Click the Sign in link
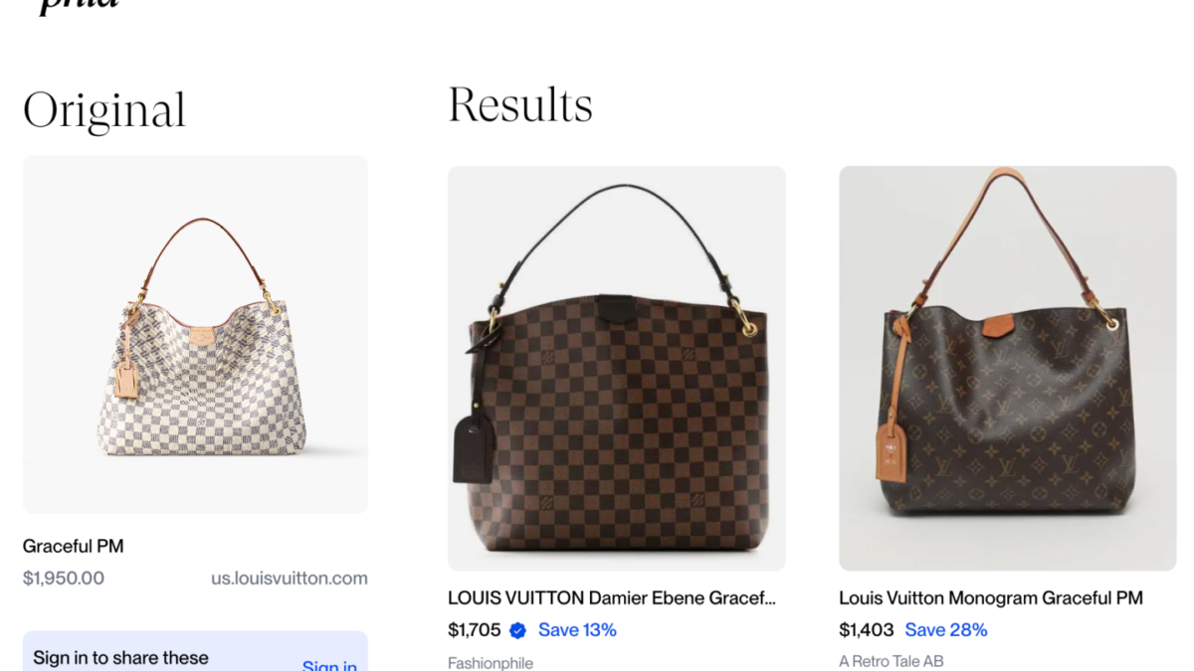This screenshot has width=1194, height=671. (329, 664)
